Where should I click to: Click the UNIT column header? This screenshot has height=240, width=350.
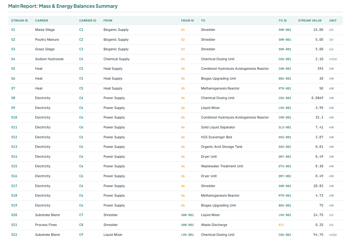pos(333,21)
